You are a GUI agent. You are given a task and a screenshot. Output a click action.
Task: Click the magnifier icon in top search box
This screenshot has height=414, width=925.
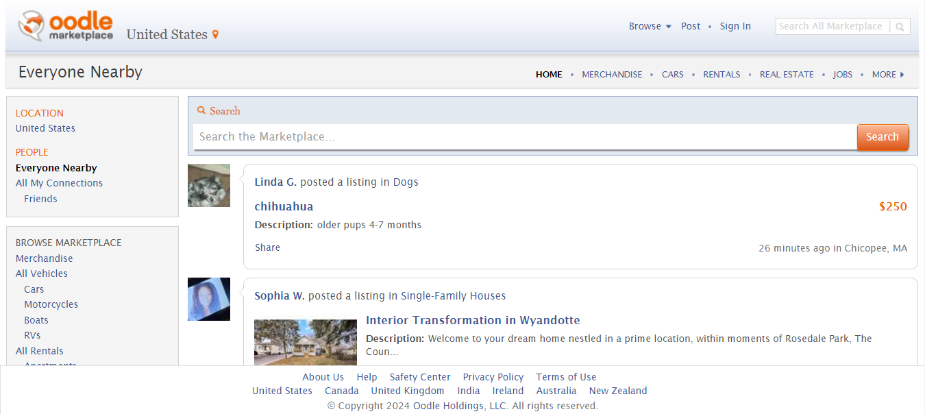(x=900, y=27)
